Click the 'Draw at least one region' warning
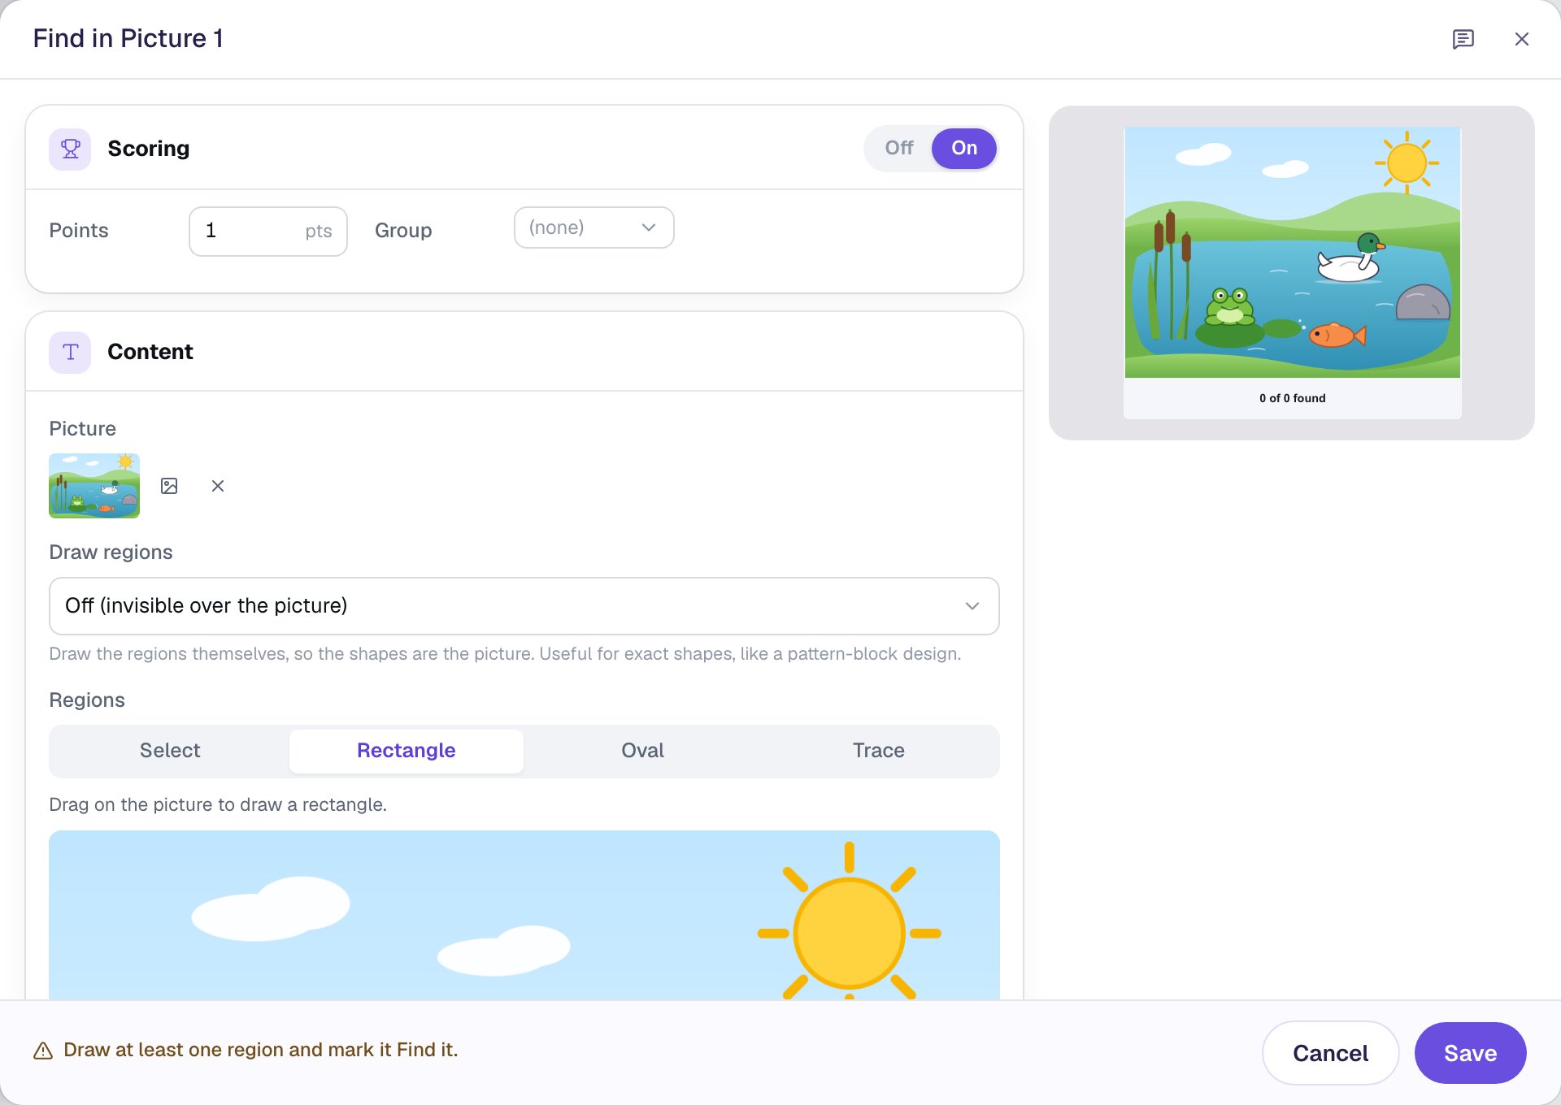Viewport: 1561px width, 1105px height. [x=260, y=1051]
